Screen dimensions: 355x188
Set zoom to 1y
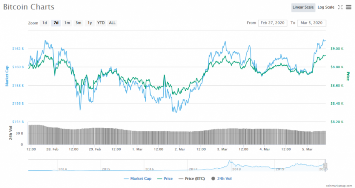pyautogui.click(x=90, y=23)
